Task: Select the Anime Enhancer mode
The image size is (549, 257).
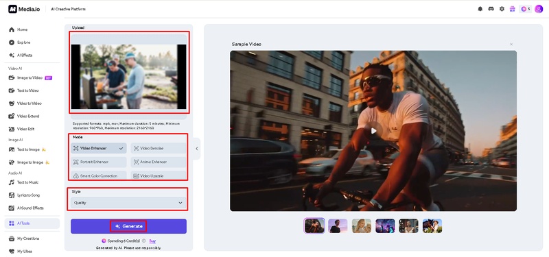Action: pos(159,162)
